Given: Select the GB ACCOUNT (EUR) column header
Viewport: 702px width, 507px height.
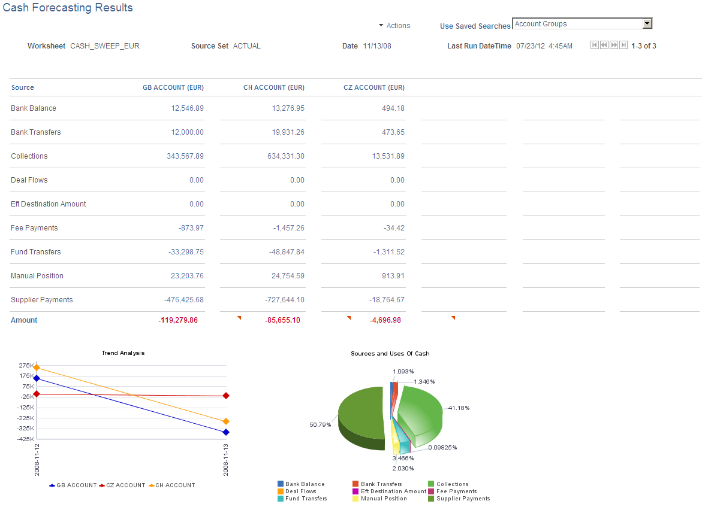Looking at the screenshot, I should [173, 87].
